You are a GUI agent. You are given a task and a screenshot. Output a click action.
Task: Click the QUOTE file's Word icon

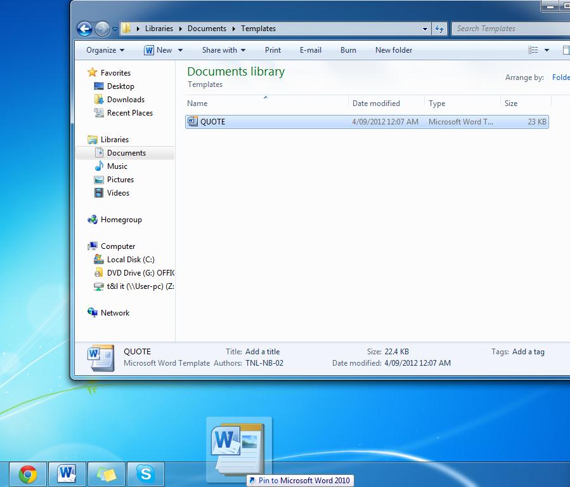point(192,121)
